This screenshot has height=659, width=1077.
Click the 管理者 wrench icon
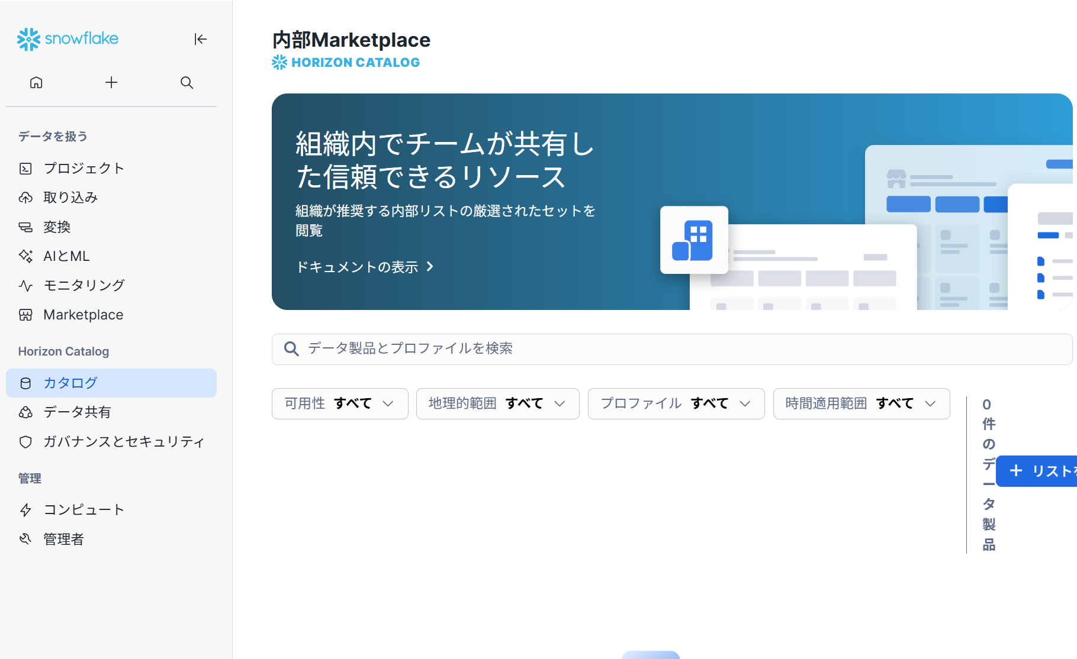[25, 539]
